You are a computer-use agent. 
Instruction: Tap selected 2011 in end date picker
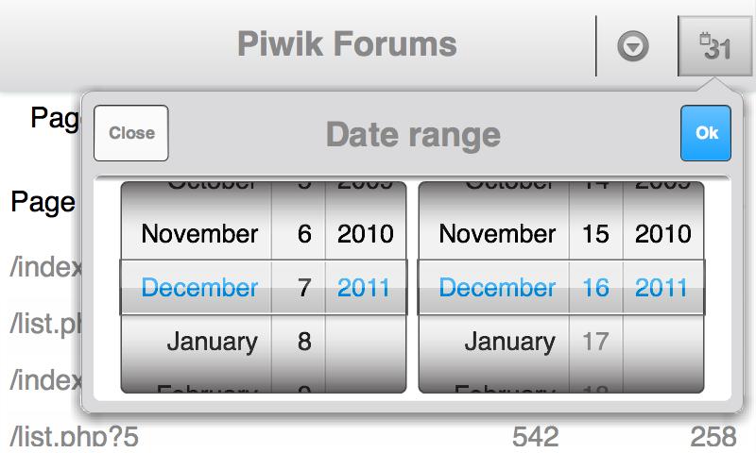coord(662,288)
